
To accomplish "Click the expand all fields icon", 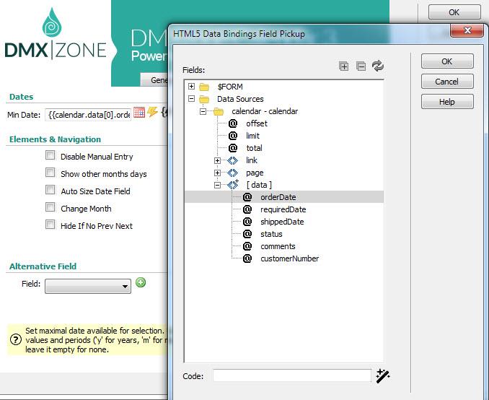I will click(344, 66).
